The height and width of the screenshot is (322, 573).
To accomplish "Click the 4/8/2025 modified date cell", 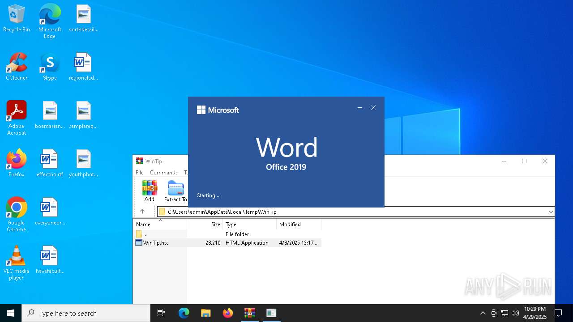I will click(299, 243).
